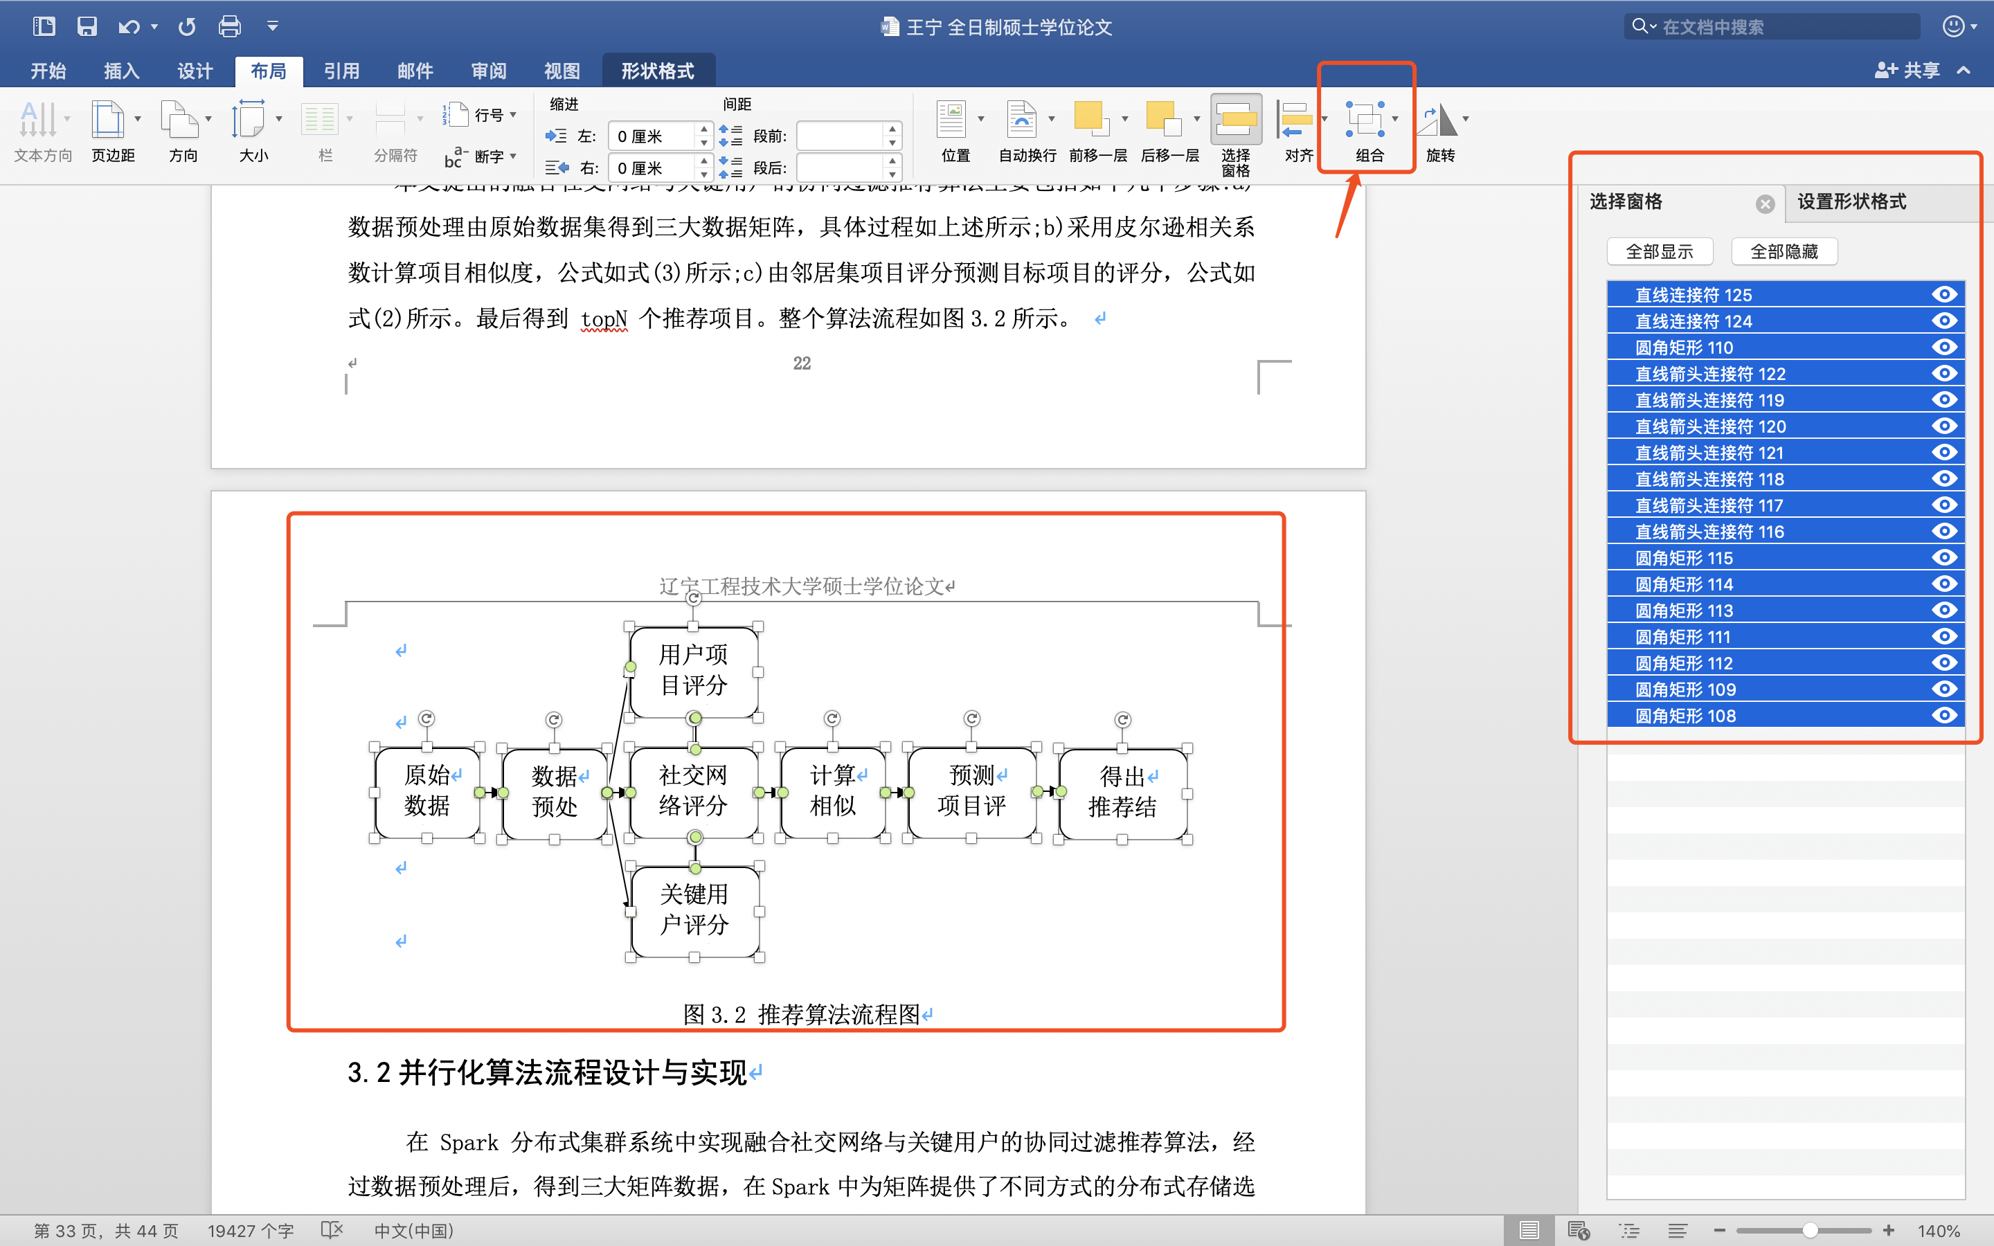The height and width of the screenshot is (1246, 1994).
Task: Expand the quick access toolbar customize arrow
Action: pyautogui.click(x=273, y=26)
